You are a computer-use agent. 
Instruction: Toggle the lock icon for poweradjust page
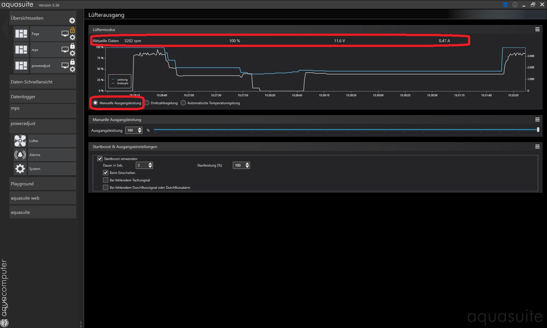(x=72, y=62)
